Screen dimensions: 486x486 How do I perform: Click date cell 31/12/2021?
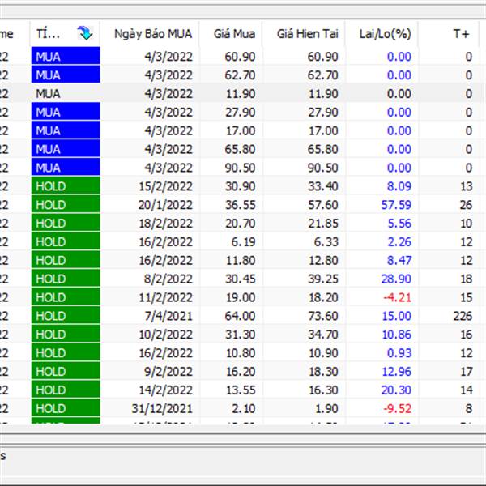[162, 409]
